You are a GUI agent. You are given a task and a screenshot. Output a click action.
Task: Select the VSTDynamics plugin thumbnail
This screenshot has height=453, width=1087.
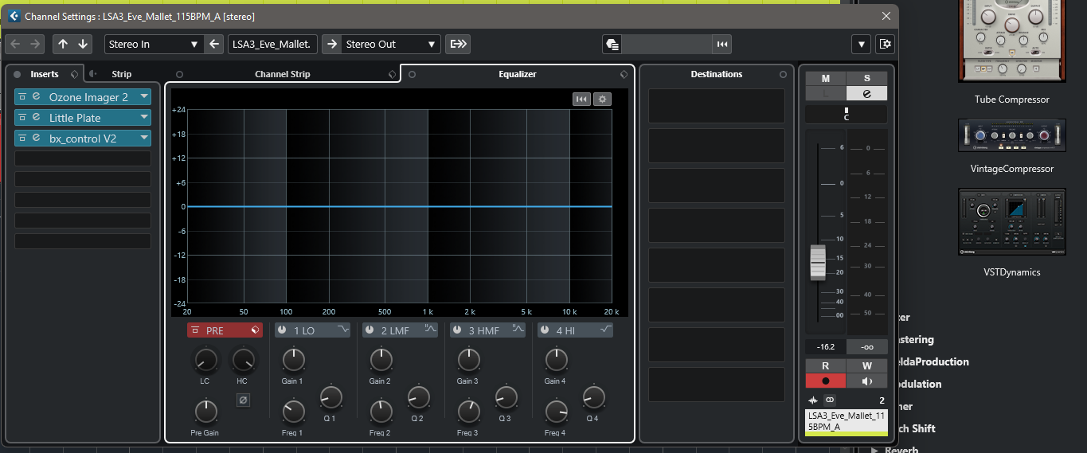(1012, 222)
